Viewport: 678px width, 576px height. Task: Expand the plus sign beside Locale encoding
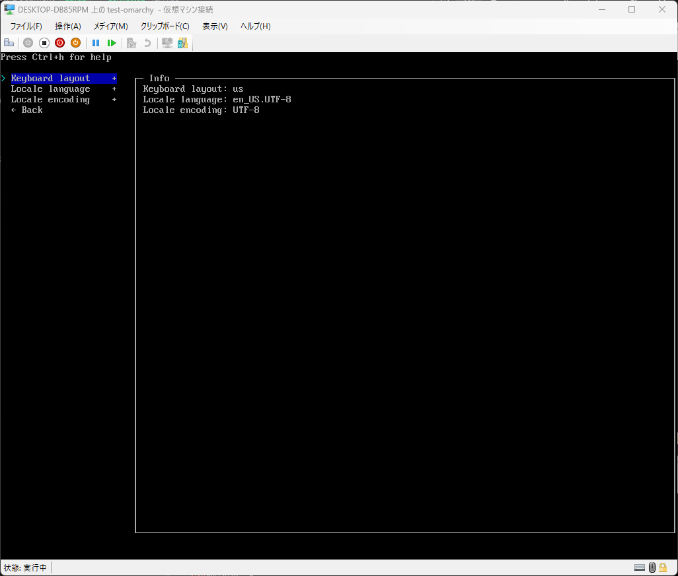point(114,99)
